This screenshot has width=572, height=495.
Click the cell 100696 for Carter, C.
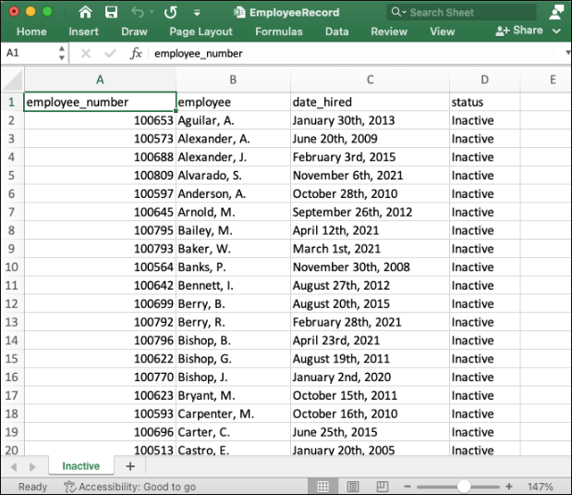(x=100, y=432)
